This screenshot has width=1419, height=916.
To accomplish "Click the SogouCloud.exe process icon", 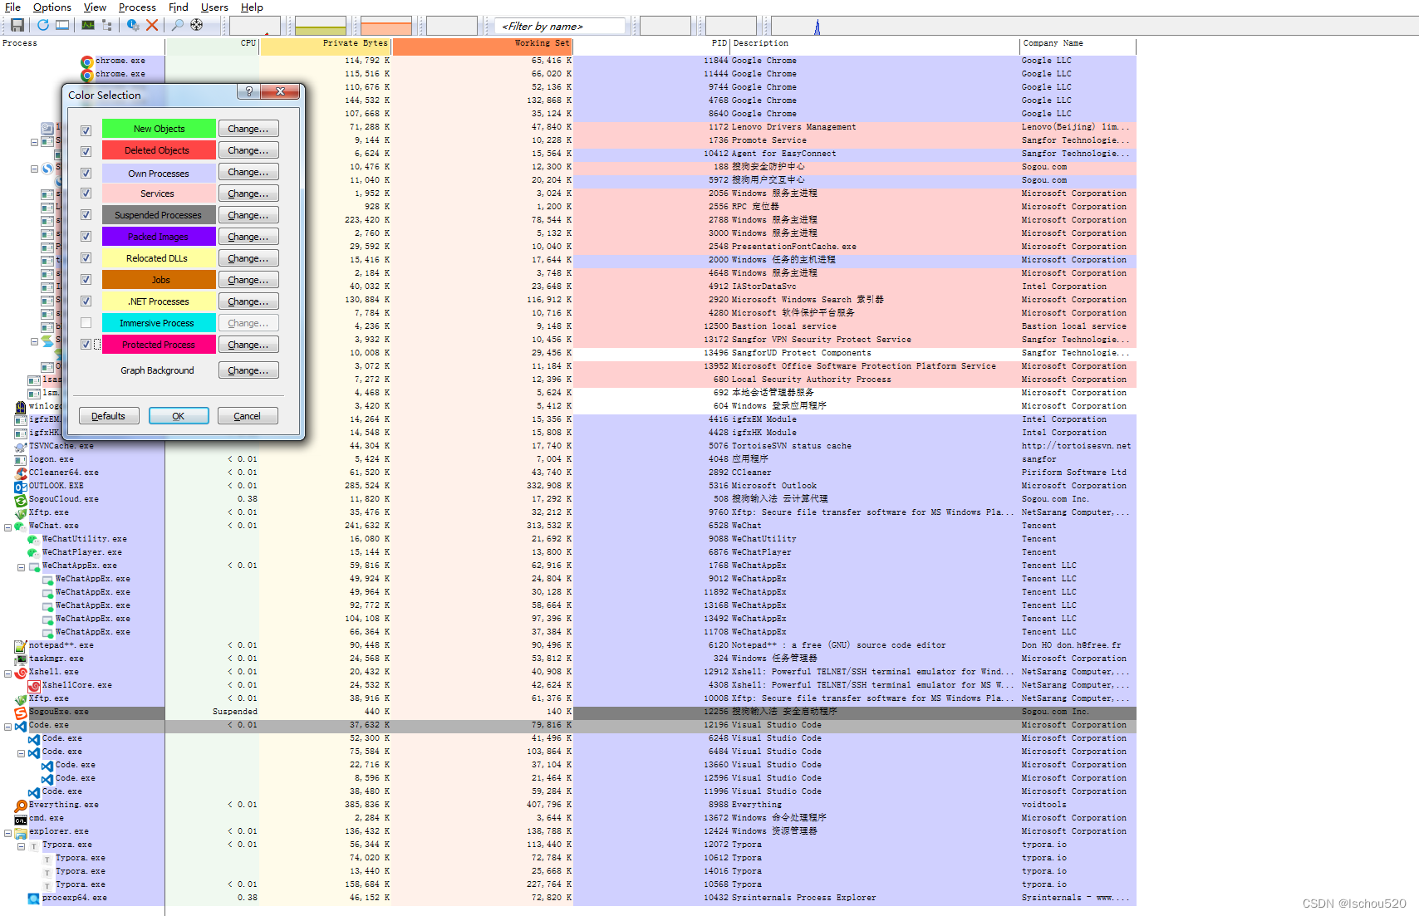I will tap(21, 499).
